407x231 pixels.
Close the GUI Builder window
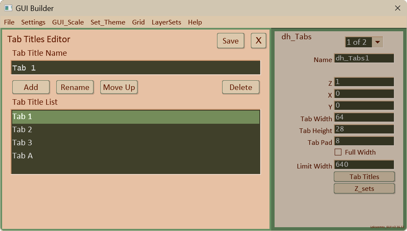point(397,8)
